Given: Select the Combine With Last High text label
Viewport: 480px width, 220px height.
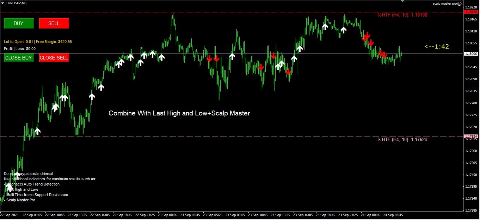Looking at the screenshot, I should (x=179, y=113).
